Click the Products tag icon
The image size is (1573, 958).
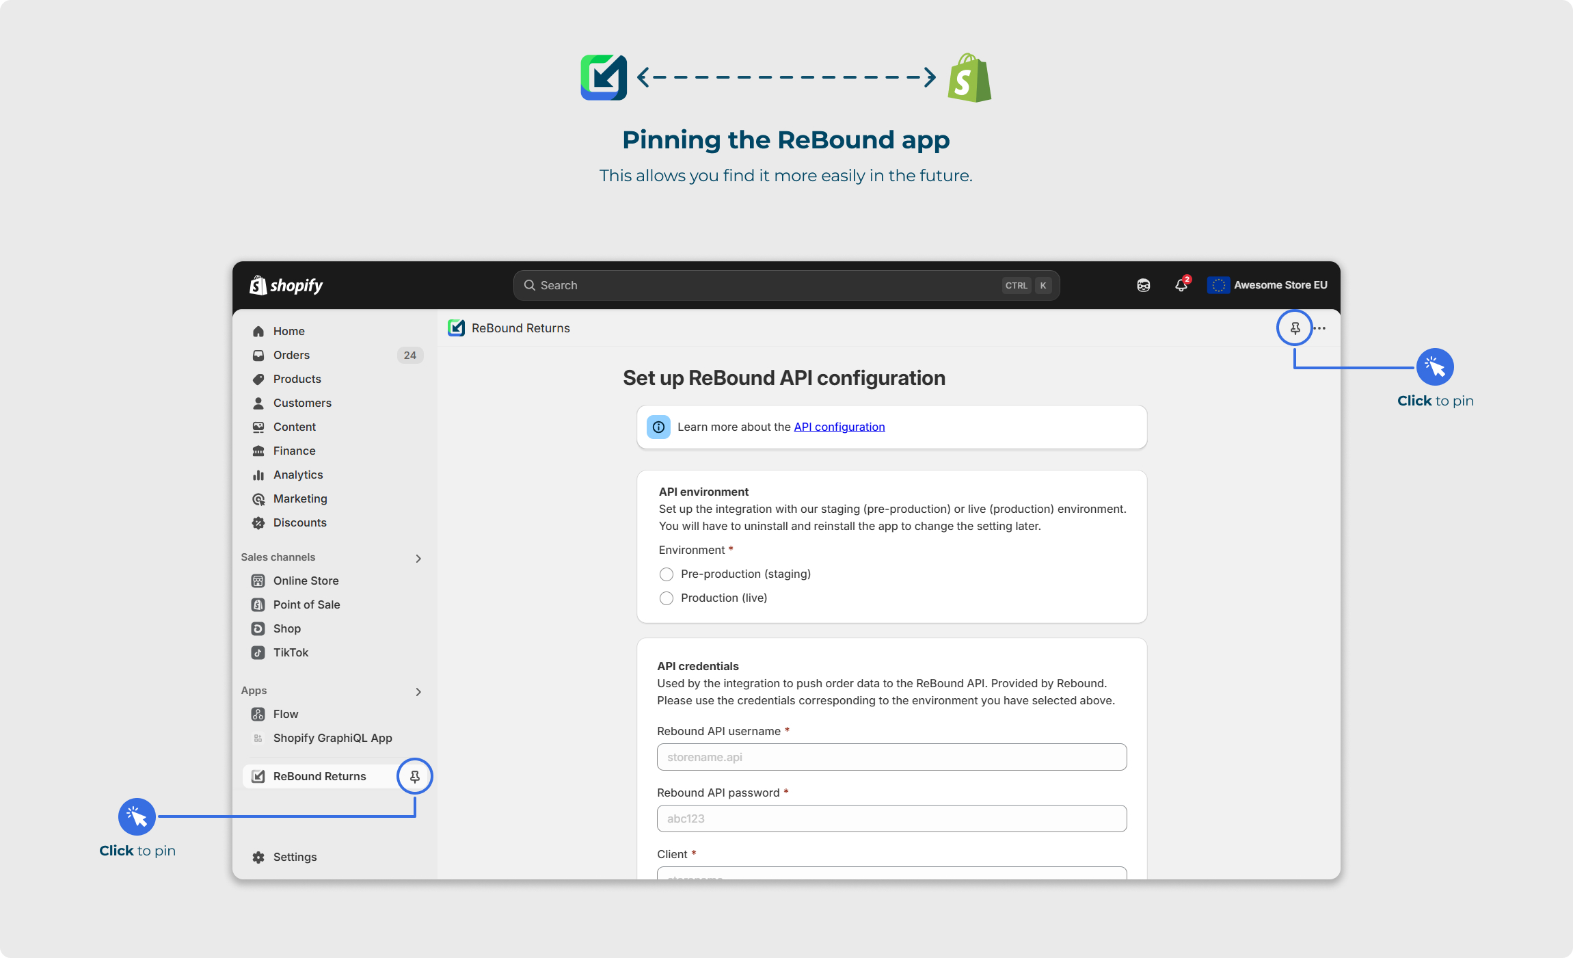258,379
